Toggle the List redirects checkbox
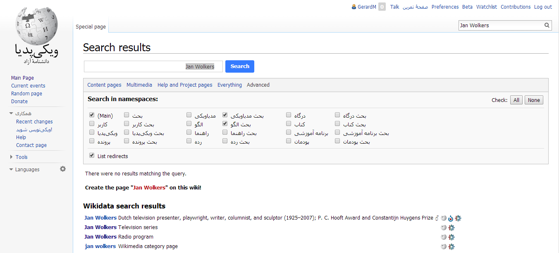 [92, 156]
